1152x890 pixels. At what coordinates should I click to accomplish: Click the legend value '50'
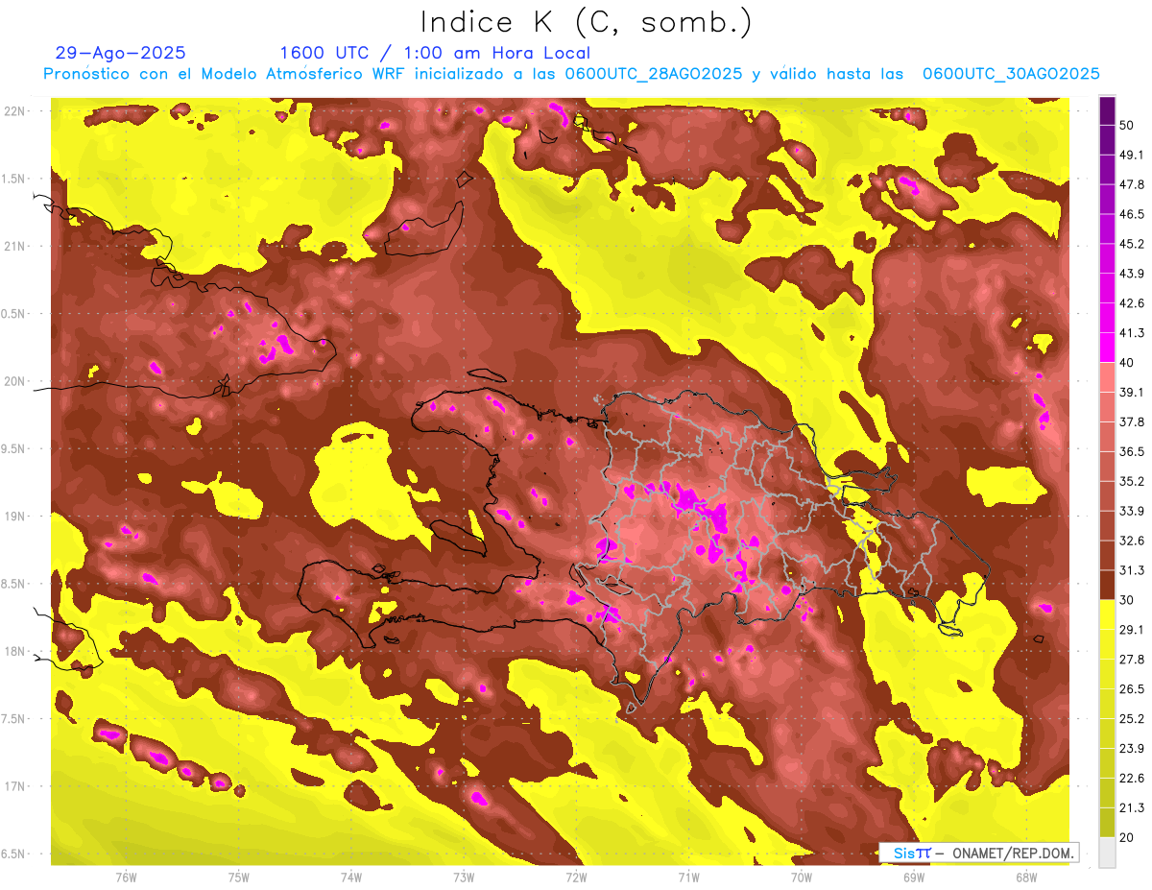pos(1126,125)
